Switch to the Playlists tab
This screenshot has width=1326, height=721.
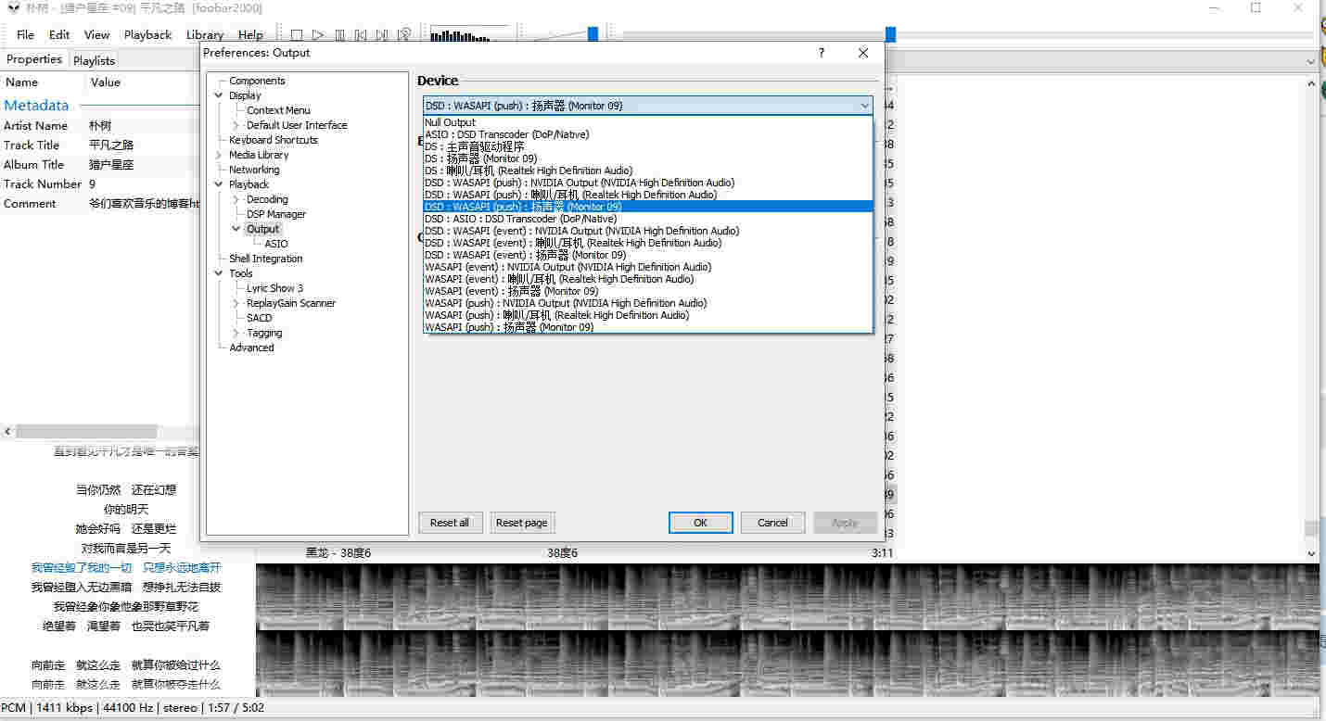pyautogui.click(x=94, y=60)
